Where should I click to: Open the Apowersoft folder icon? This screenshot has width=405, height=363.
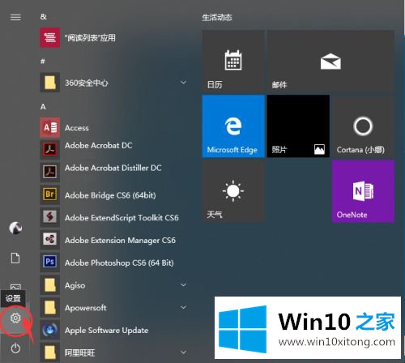point(49,307)
